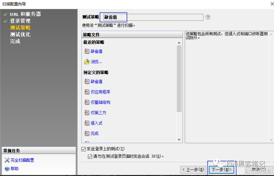Click the policy list scrollbar thumb

pyautogui.click(x=179, y=79)
